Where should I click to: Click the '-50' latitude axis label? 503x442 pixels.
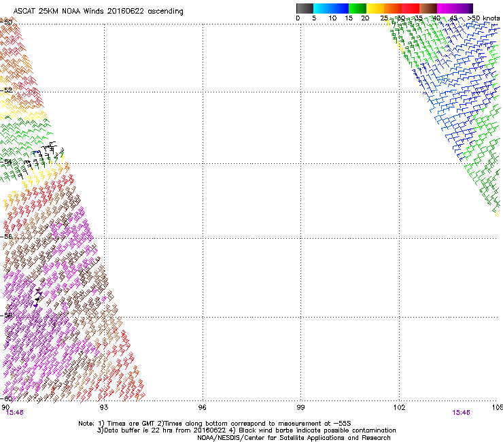point(6,22)
